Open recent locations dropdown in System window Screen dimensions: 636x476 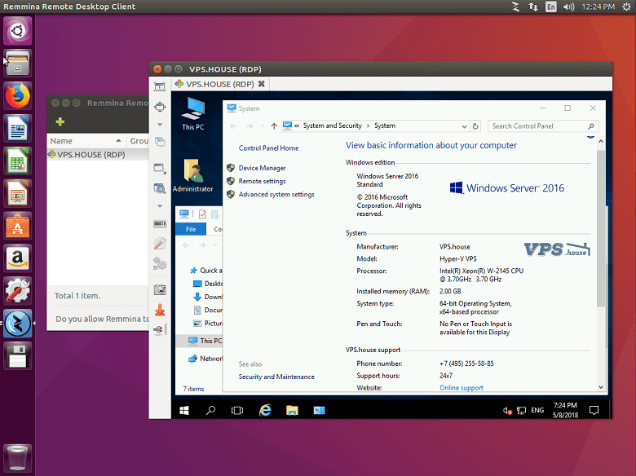coord(263,126)
